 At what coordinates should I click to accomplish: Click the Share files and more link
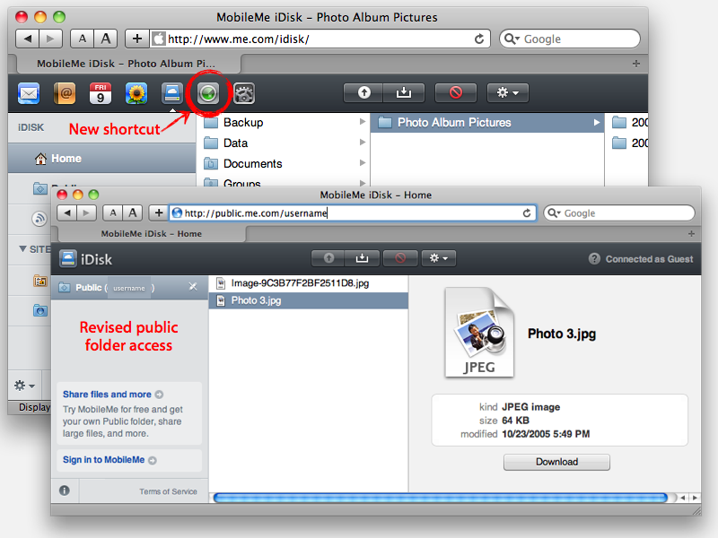pyautogui.click(x=113, y=395)
